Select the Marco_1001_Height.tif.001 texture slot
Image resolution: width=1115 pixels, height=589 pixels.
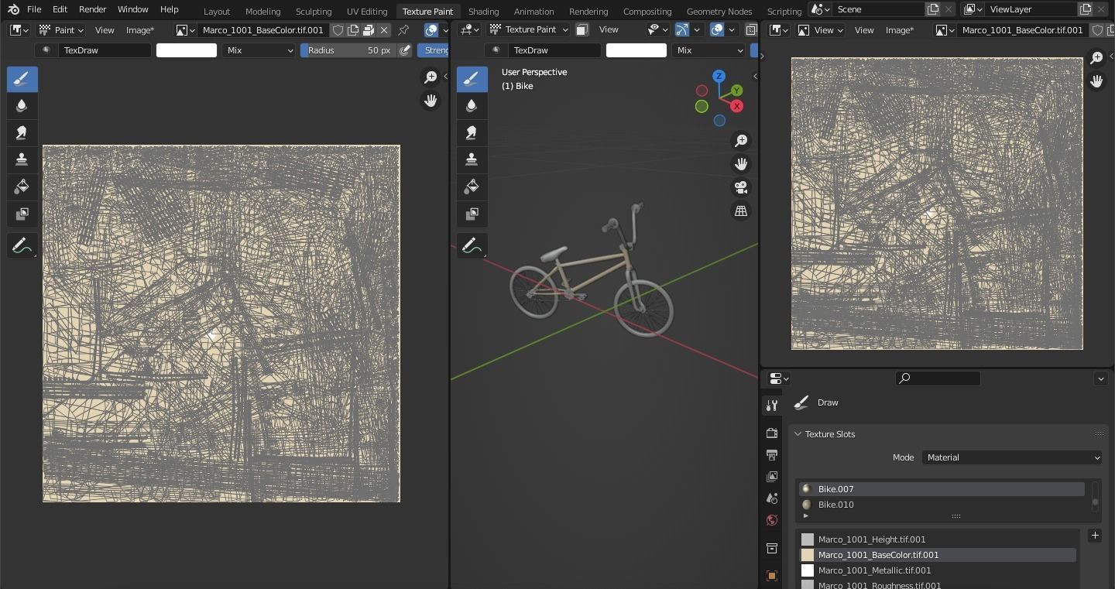click(x=938, y=539)
